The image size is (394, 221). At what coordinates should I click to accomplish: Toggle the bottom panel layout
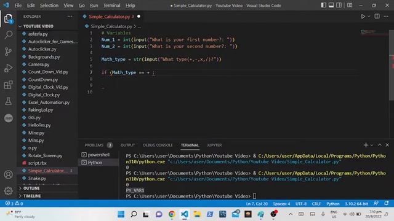point(331,6)
